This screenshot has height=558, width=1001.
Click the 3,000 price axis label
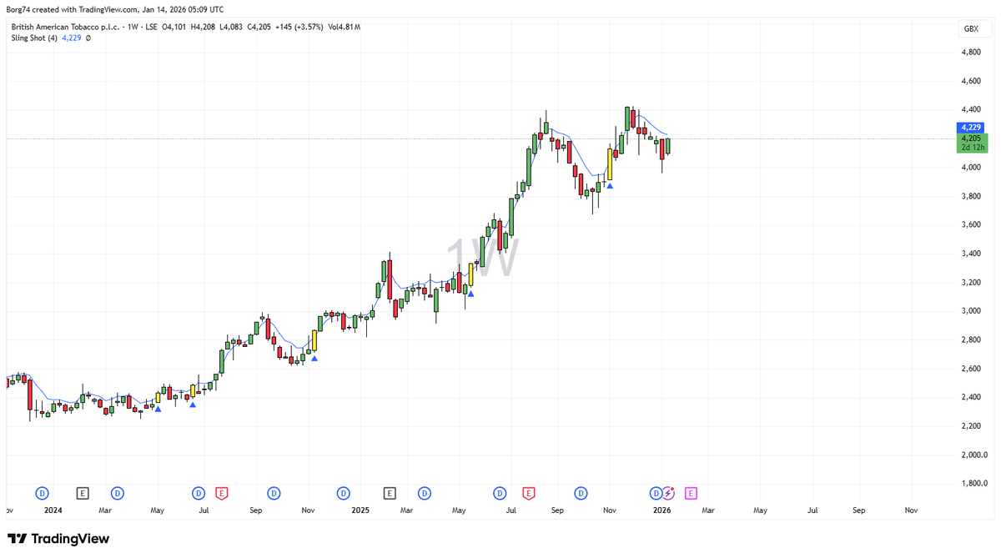click(x=970, y=311)
